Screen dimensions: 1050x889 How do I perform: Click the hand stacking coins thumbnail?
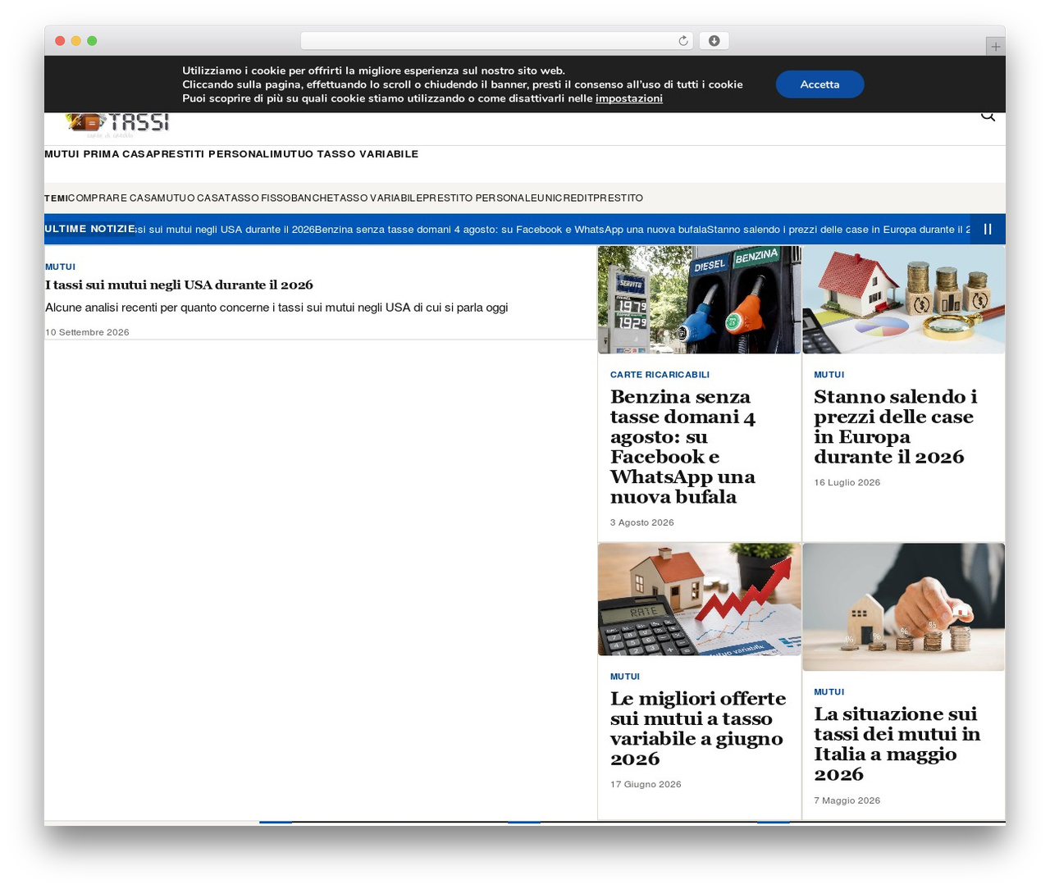coord(903,607)
